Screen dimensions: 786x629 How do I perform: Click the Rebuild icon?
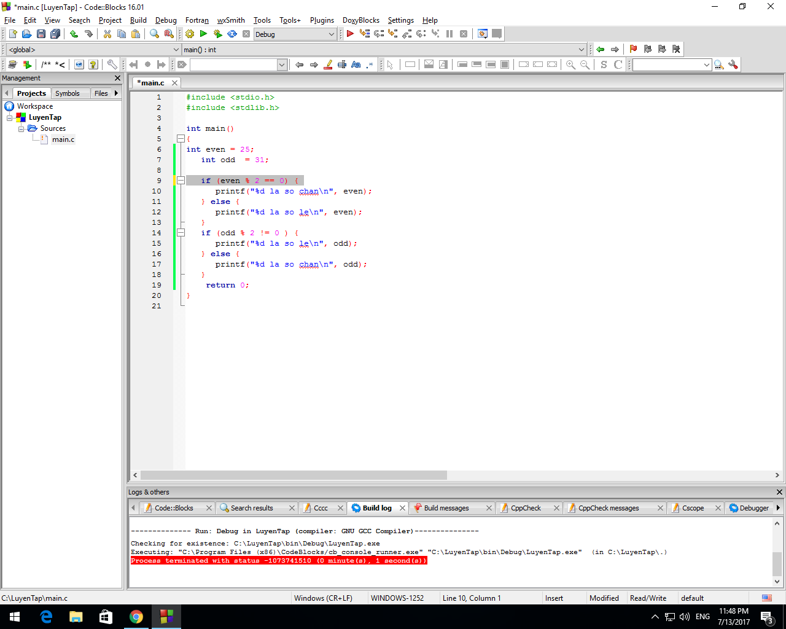[232, 34]
